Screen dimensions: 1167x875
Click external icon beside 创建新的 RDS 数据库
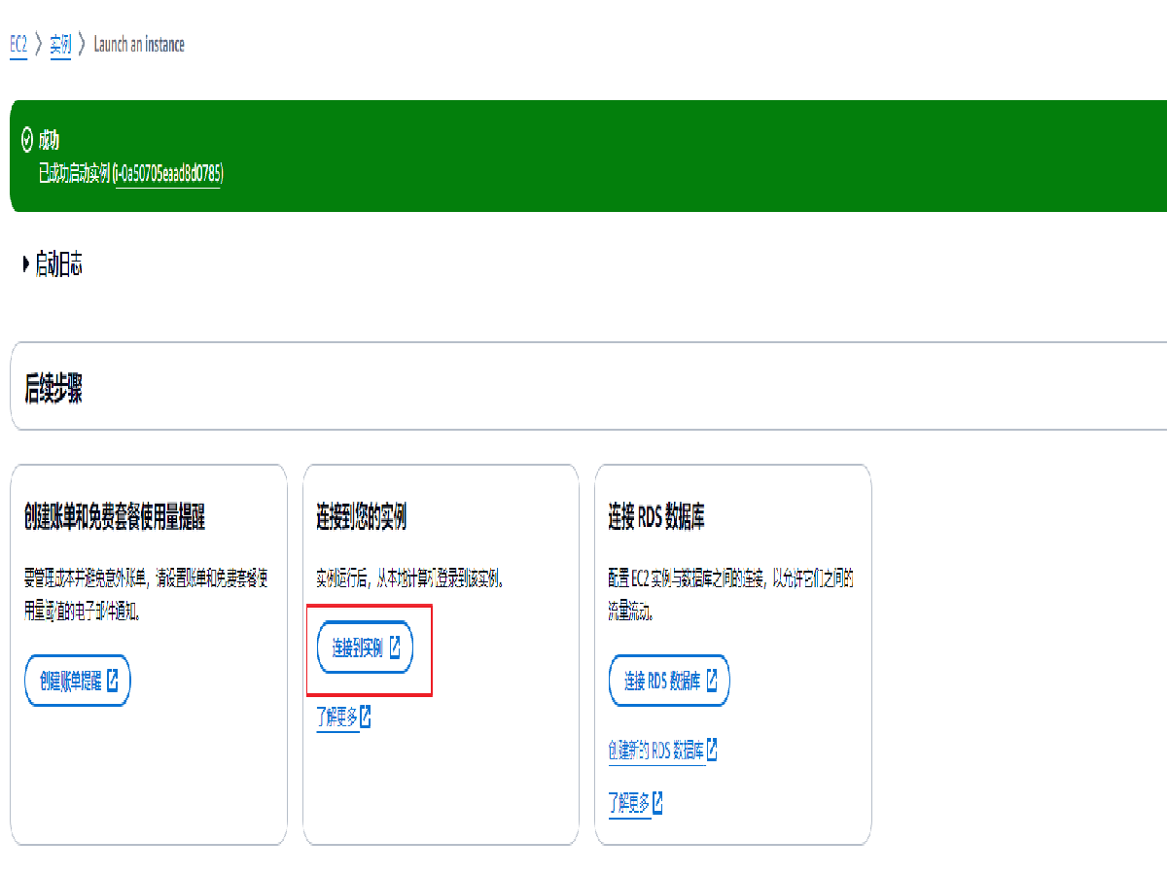[x=712, y=750]
